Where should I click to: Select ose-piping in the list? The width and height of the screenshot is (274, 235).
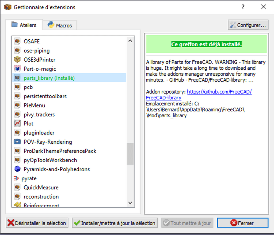[x=69, y=51]
